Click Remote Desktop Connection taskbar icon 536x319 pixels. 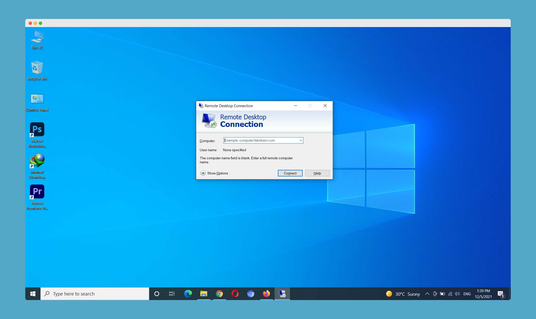pos(282,294)
